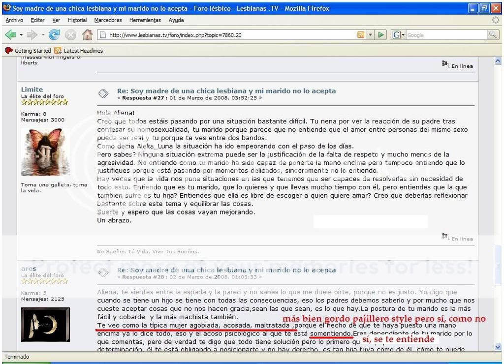The width and height of the screenshot is (504, 364).
Task: Click the butterfly avatar of Limite
Action: (x=45, y=152)
